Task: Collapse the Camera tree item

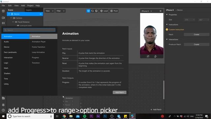Action: point(11,18)
